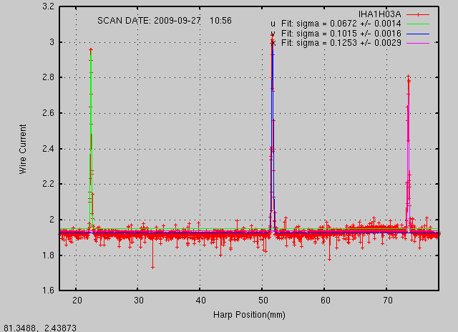
Task: Click the mouse coordinate readout 81.3488, 2.43873
Action: pyautogui.click(x=40, y=328)
